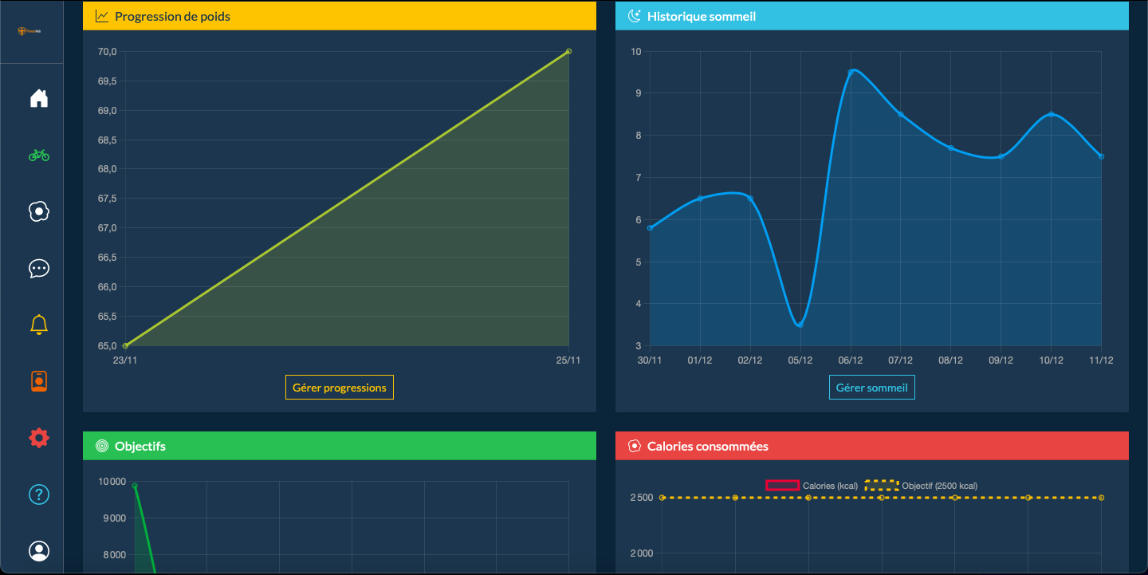The image size is (1148, 575).
Task: Open the user account avatar at sidebar bottom
Action: click(x=38, y=551)
